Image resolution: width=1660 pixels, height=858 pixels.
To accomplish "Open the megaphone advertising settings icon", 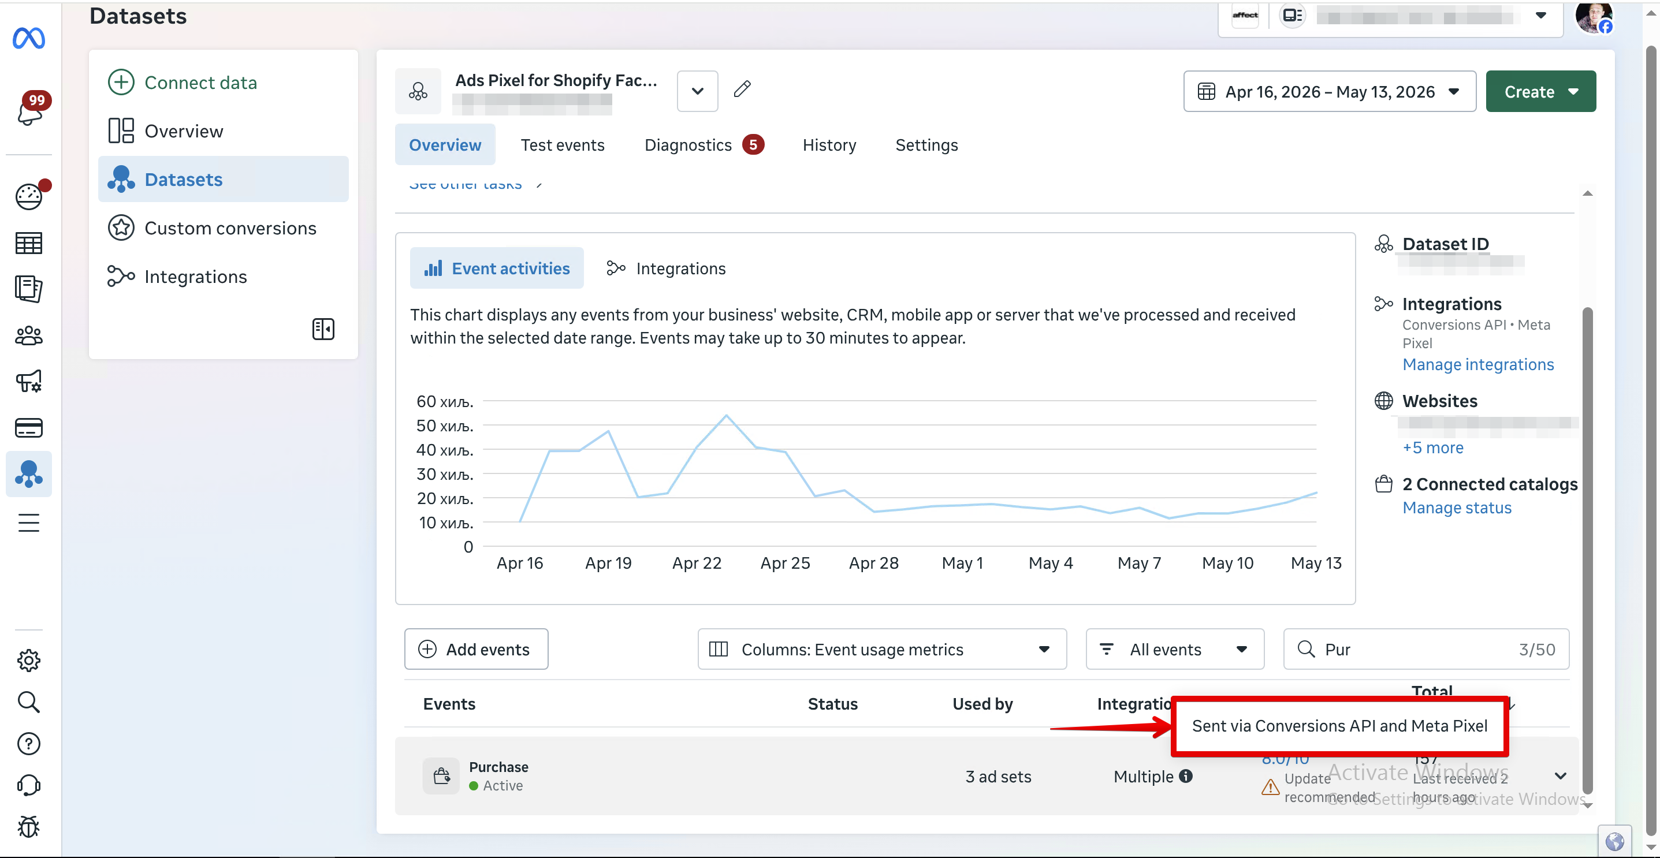I will [29, 381].
